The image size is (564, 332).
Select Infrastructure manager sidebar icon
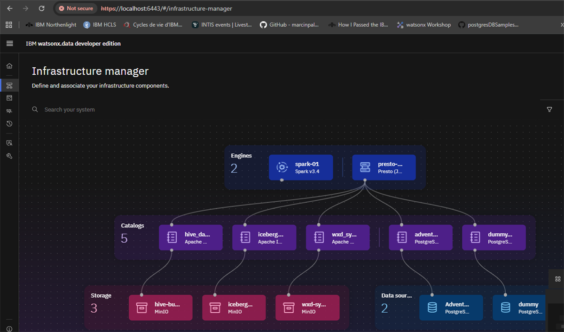9,85
